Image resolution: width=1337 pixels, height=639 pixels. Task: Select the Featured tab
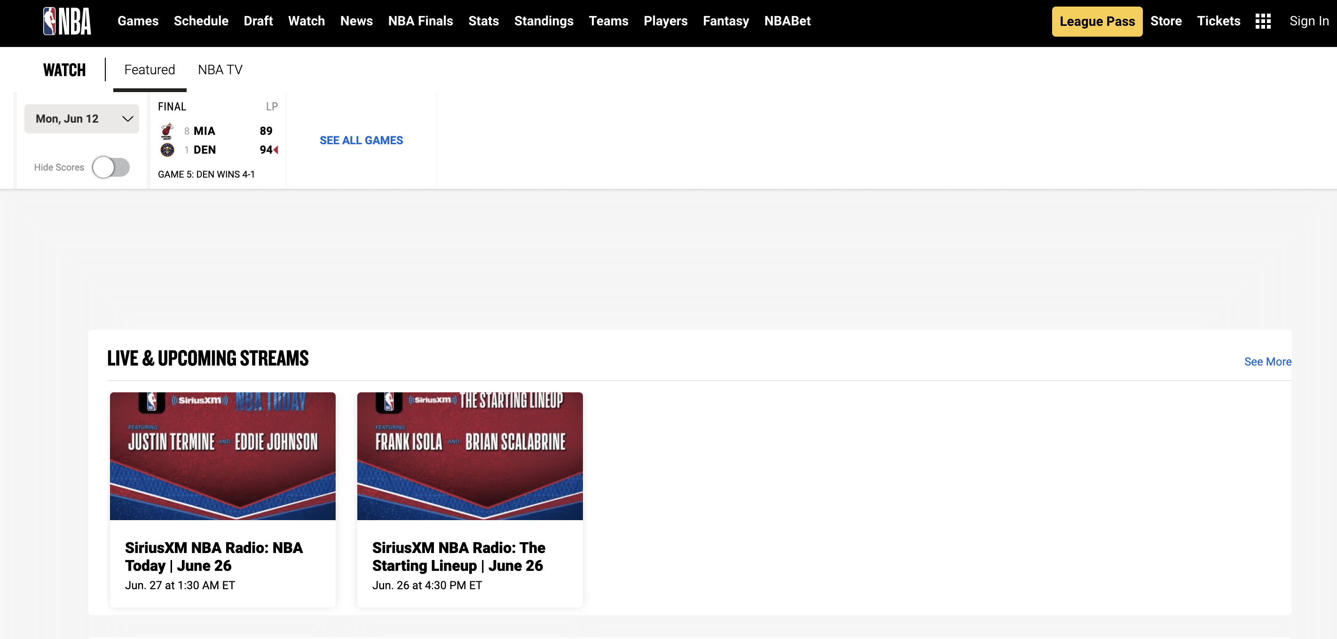click(x=149, y=70)
